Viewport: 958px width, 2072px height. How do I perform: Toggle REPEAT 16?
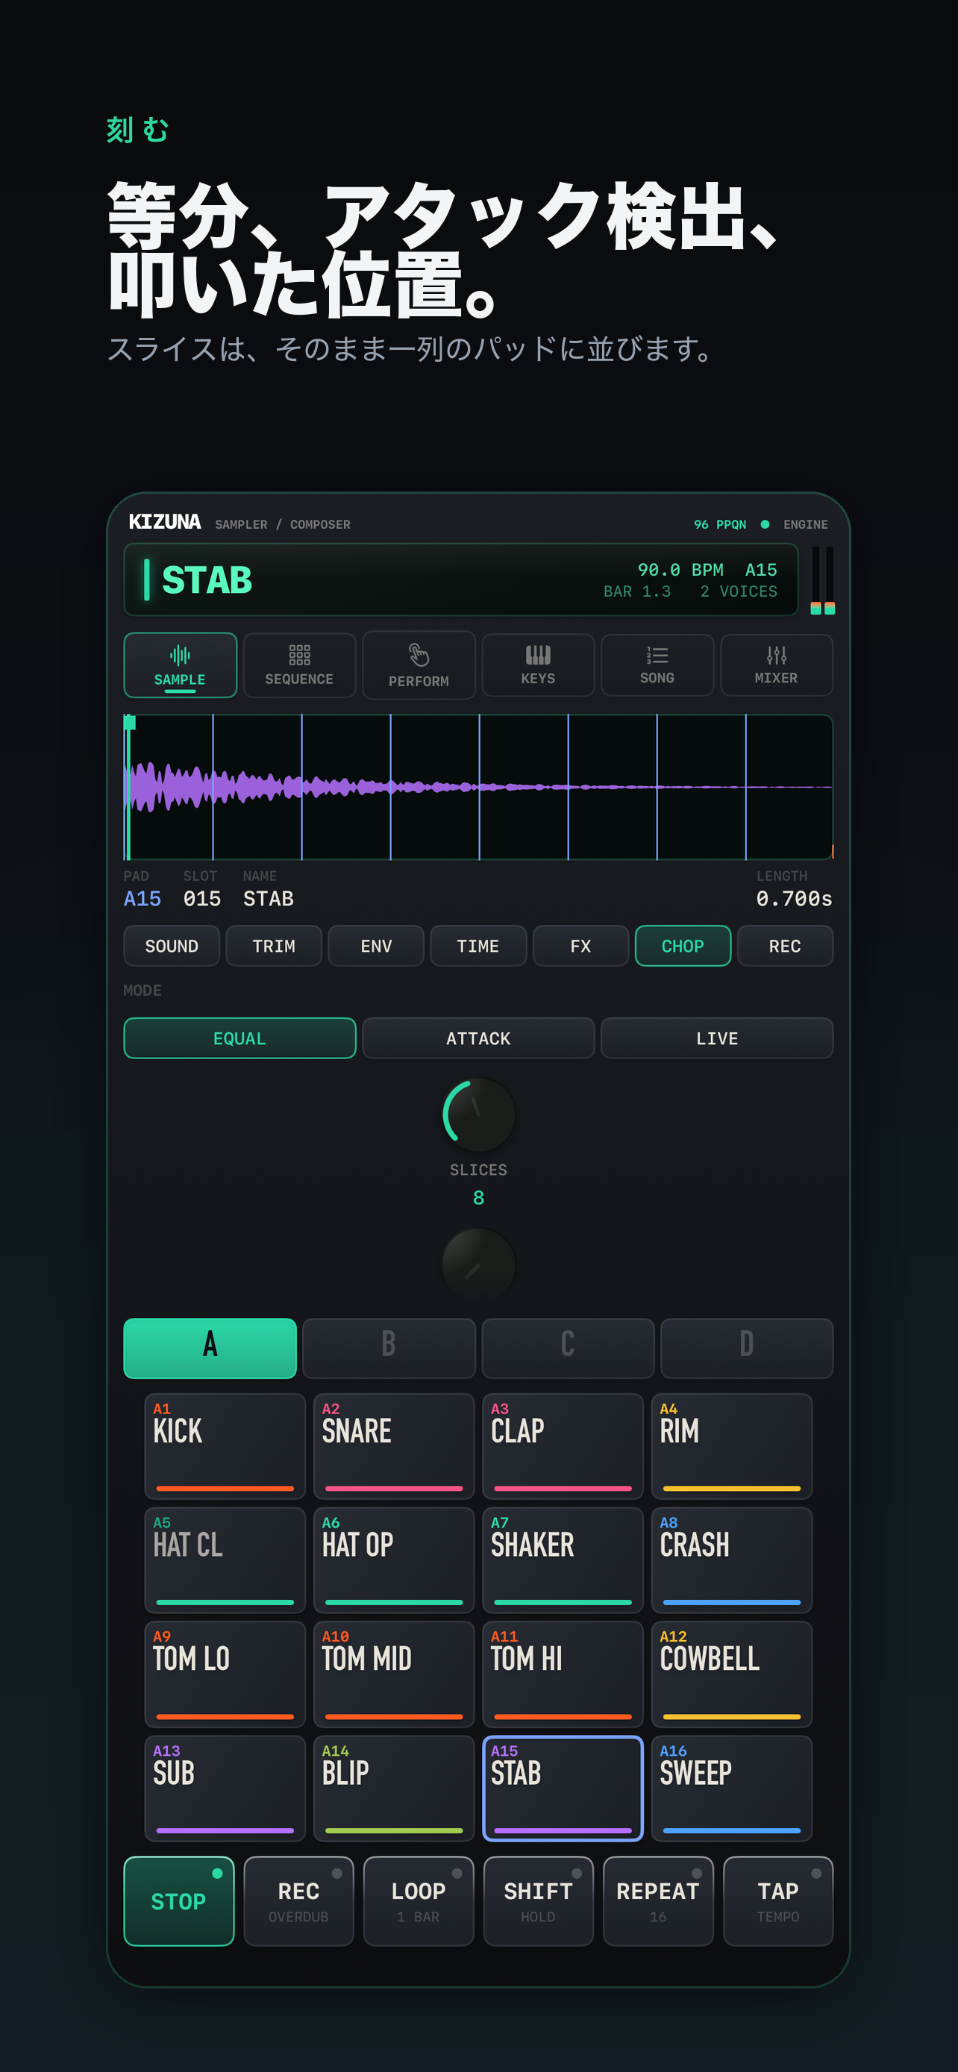point(658,1901)
